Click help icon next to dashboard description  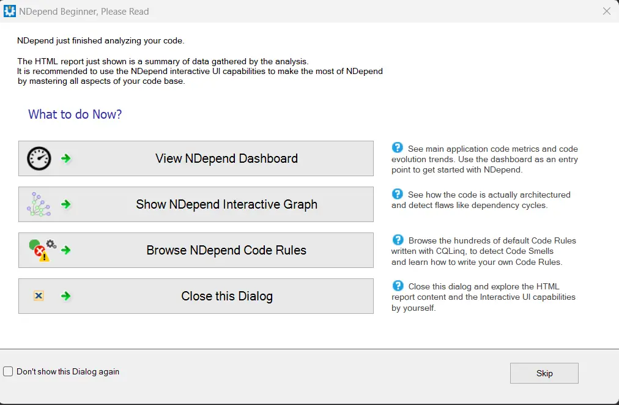click(x=397, y=147)
